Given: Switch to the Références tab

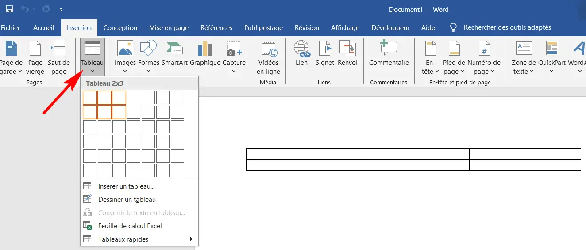Looking at the screenshot, I should tap(216, 27).
